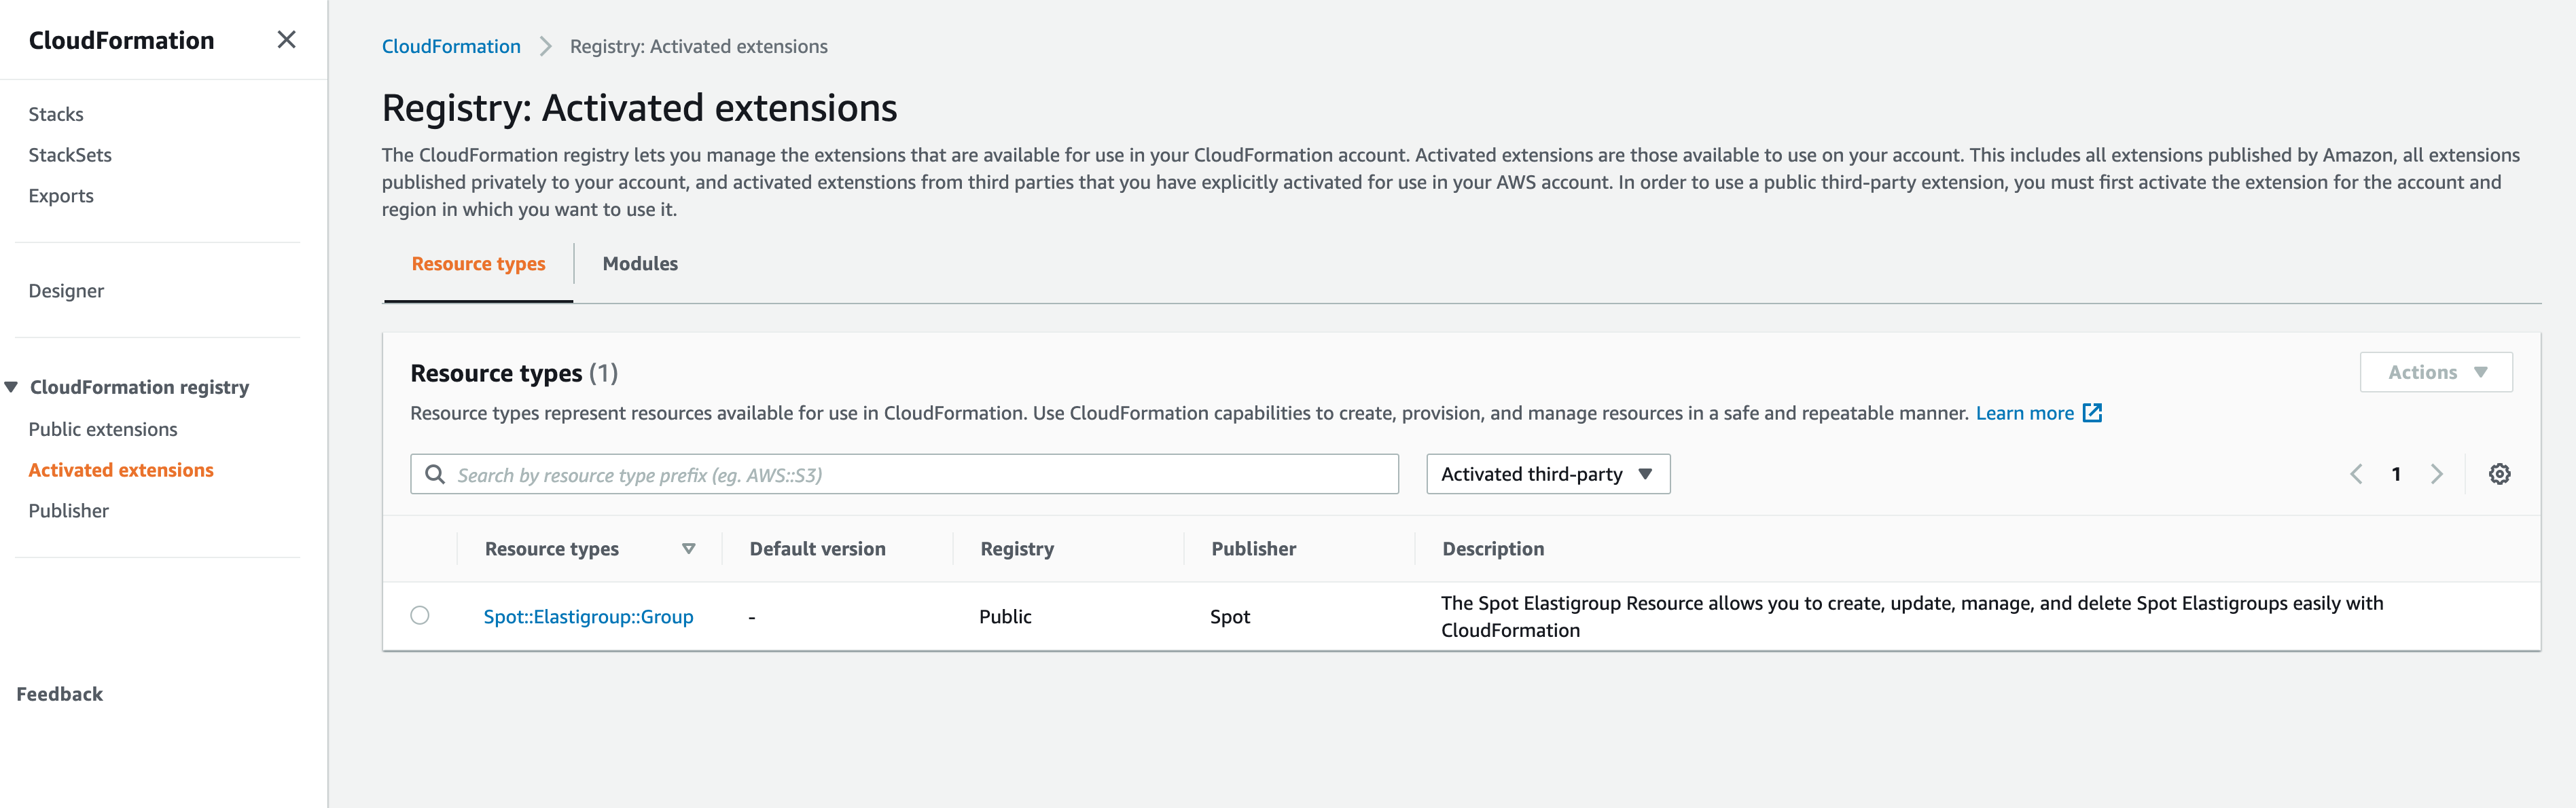The width and height of the screenshot is (2576, 808).
Task: Collapse the CloudFormation registry section
Action: [11, 387]
